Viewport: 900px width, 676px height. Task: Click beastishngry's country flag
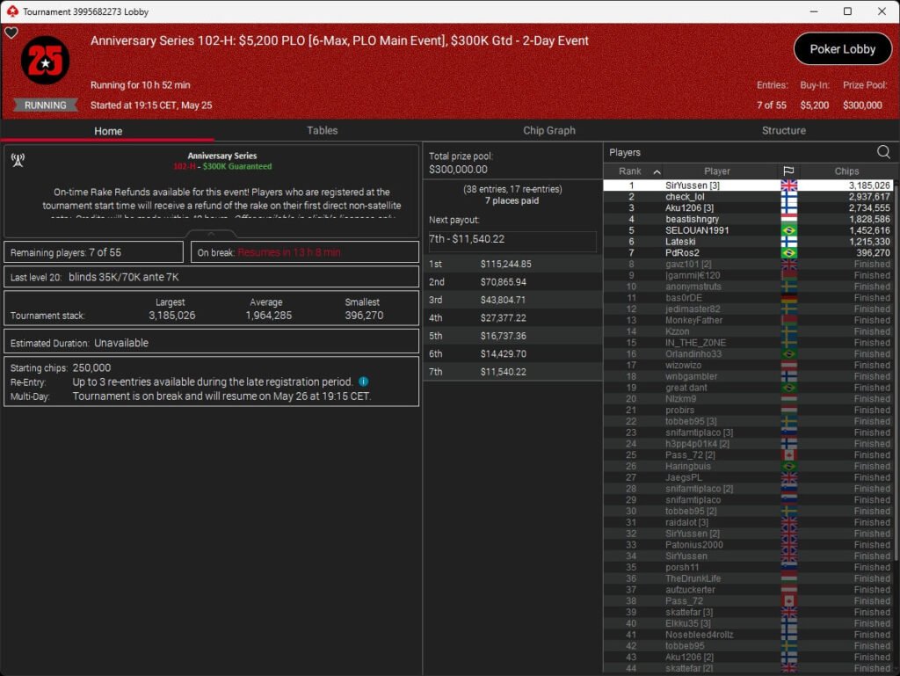pos(788,219)
